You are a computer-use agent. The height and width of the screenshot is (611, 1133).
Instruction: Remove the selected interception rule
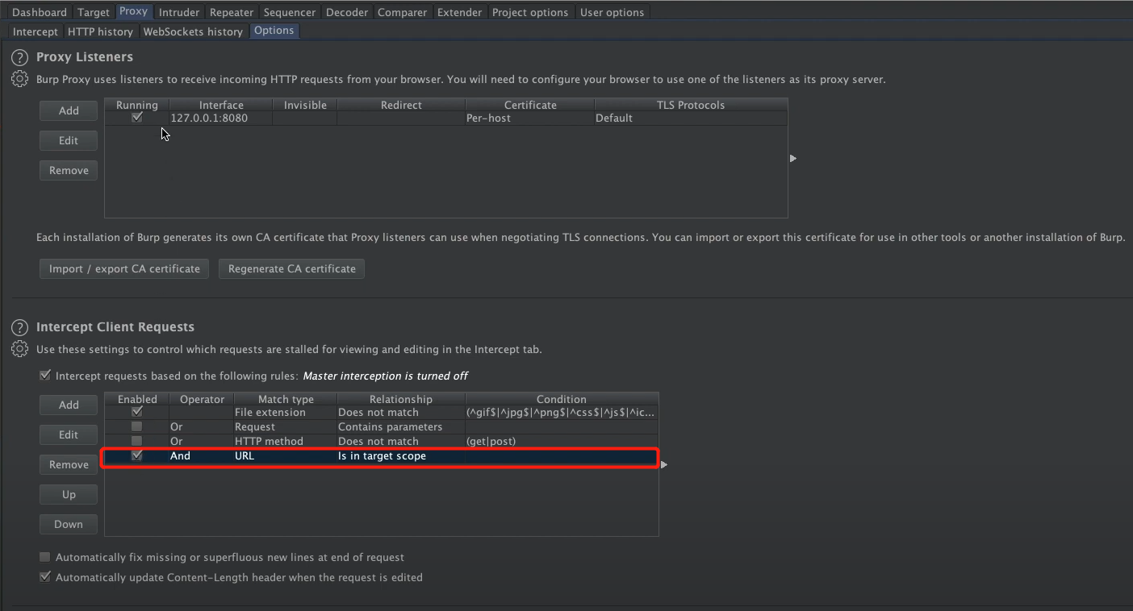pyautogui.click(x=69, y=464)
